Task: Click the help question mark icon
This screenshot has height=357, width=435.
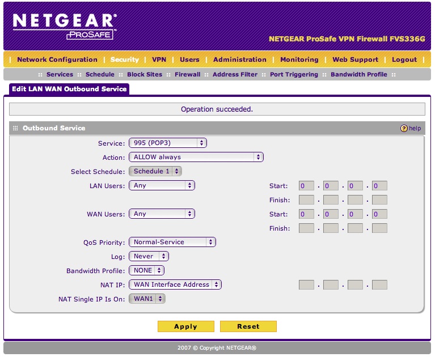Action: (403, 128)
